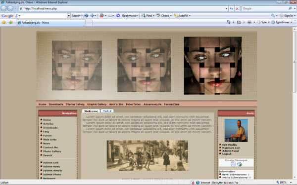Select the Falkenbjerg.dk - News browser tab
The height and width of the screenshot is (185, 297).
pos(51,23)
